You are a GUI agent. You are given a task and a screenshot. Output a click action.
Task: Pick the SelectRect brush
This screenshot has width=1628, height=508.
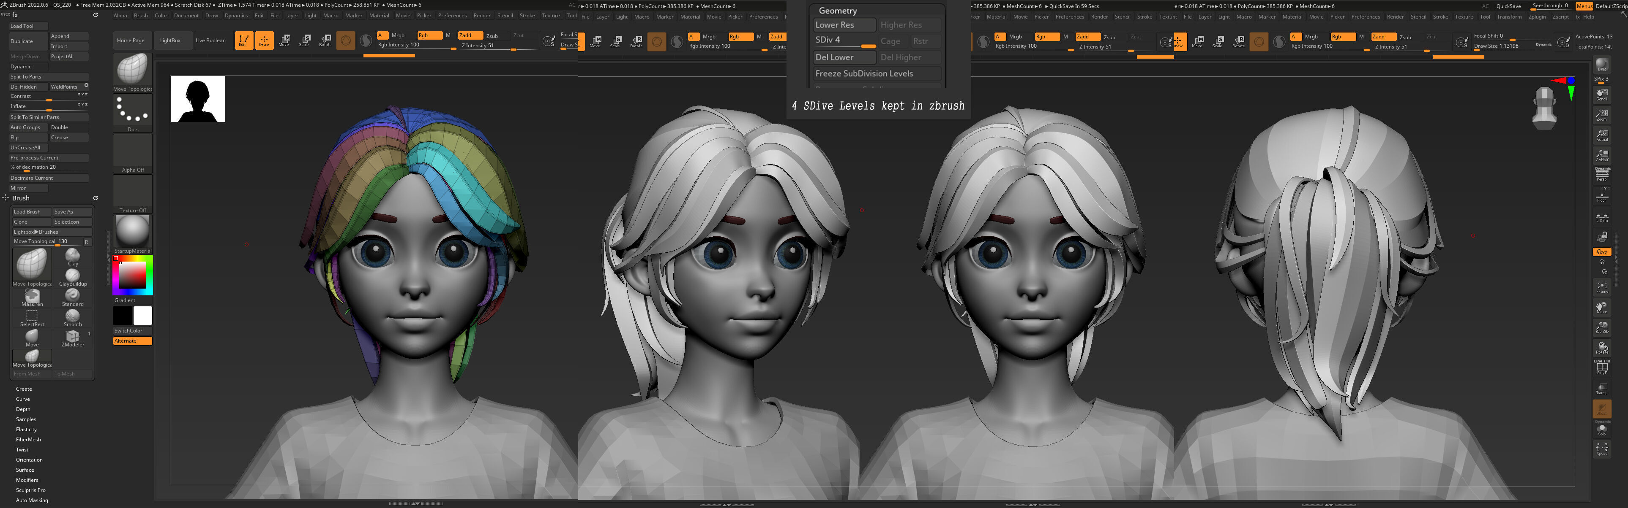coord(32,318)
